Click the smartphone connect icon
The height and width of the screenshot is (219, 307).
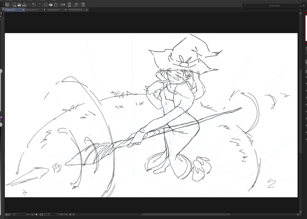(69, 5)
